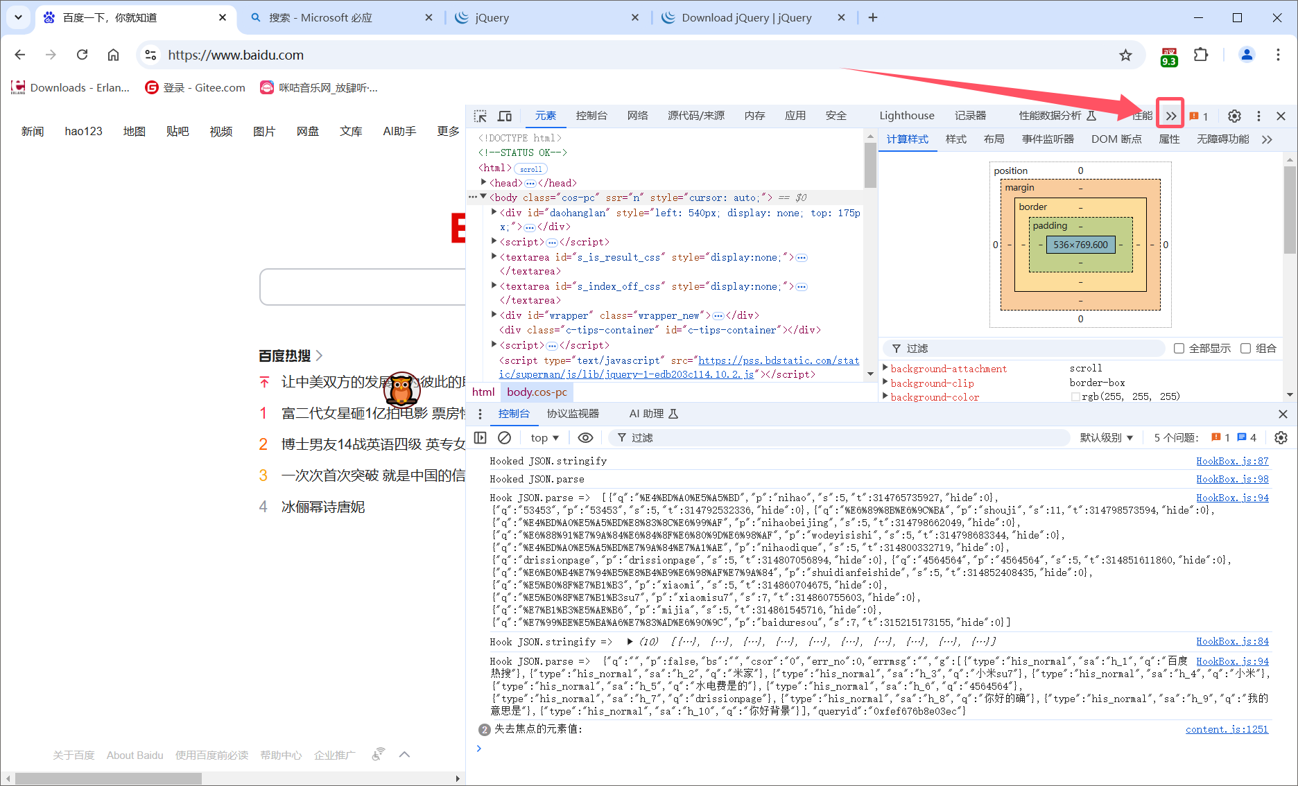The height and width of the screenshot is (786, 1298).
Task: Go back to the previous page
Action: click(x=20, y=55)
